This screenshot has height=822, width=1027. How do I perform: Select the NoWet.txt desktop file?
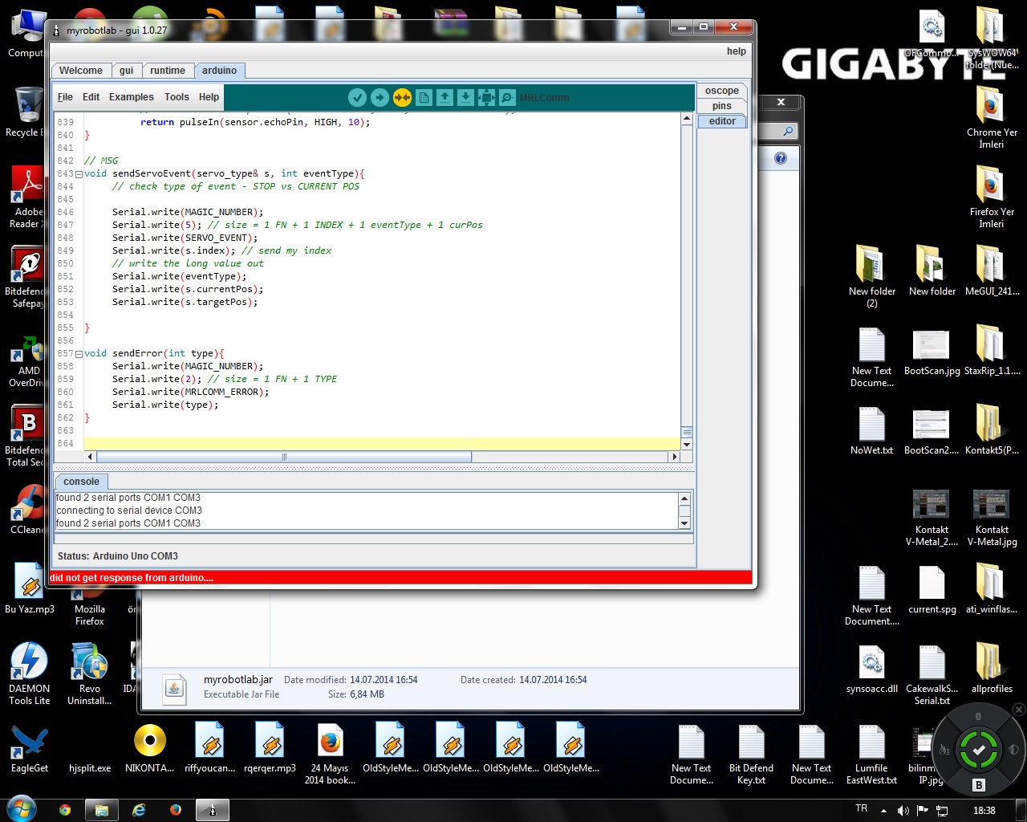tap(871, 431)
